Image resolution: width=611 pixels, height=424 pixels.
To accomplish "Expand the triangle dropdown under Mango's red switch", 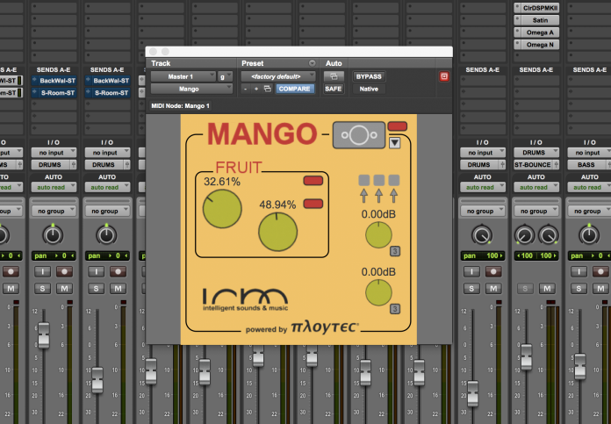I will (x=394, y=143).
